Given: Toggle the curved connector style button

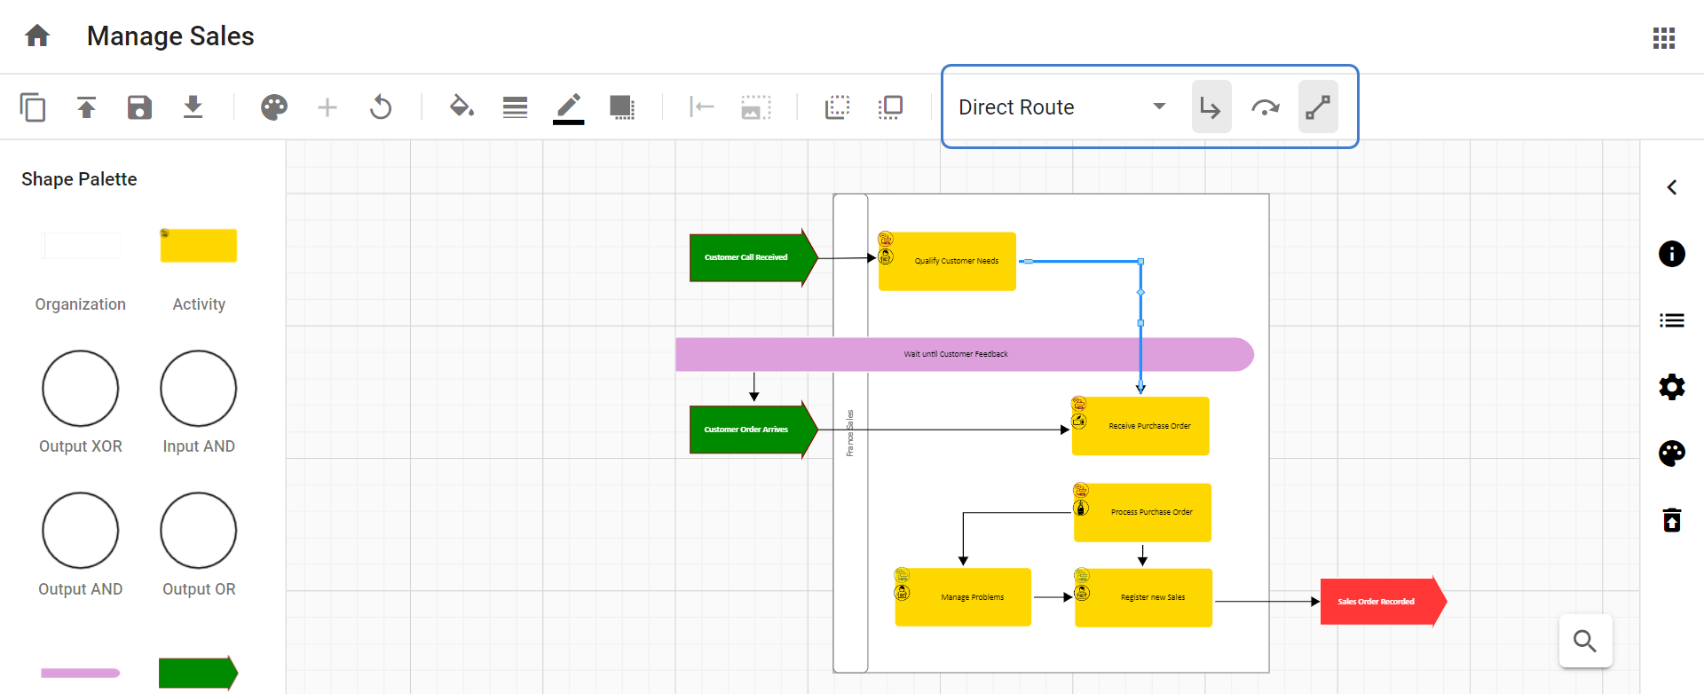Looking at the screenshot, I should click(x=1265, y=107).
